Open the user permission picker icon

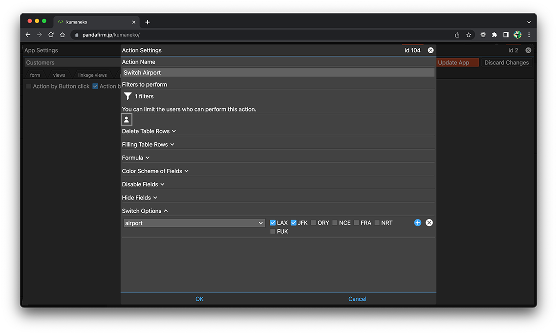click(x=127, y=119)
